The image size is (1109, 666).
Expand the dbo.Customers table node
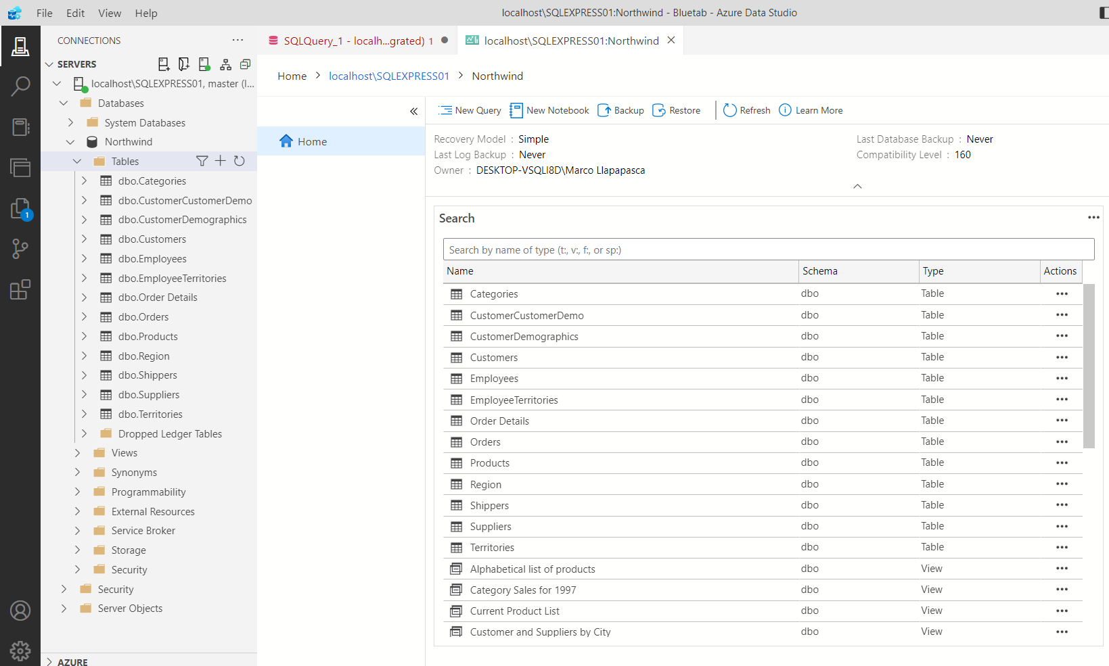point(84,239)
